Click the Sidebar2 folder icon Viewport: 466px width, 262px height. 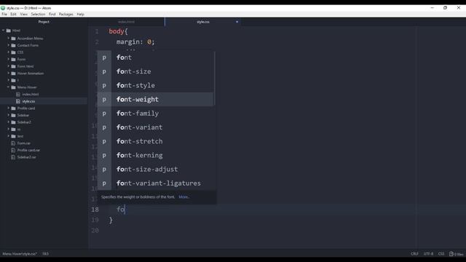[13, 122]
